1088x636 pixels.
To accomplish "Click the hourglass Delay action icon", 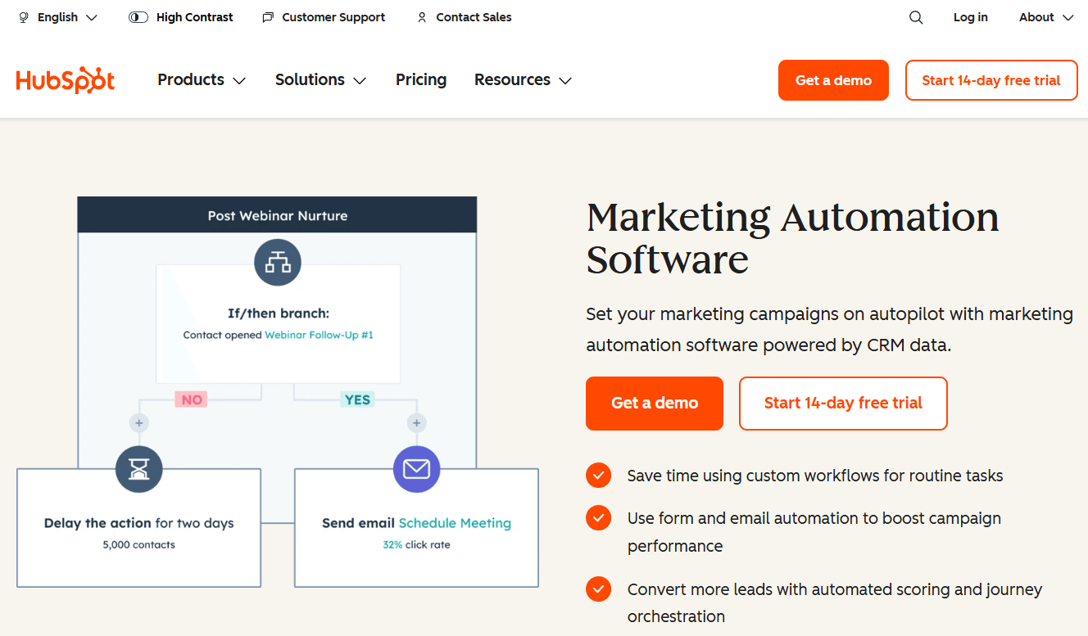I will [138, 470].
